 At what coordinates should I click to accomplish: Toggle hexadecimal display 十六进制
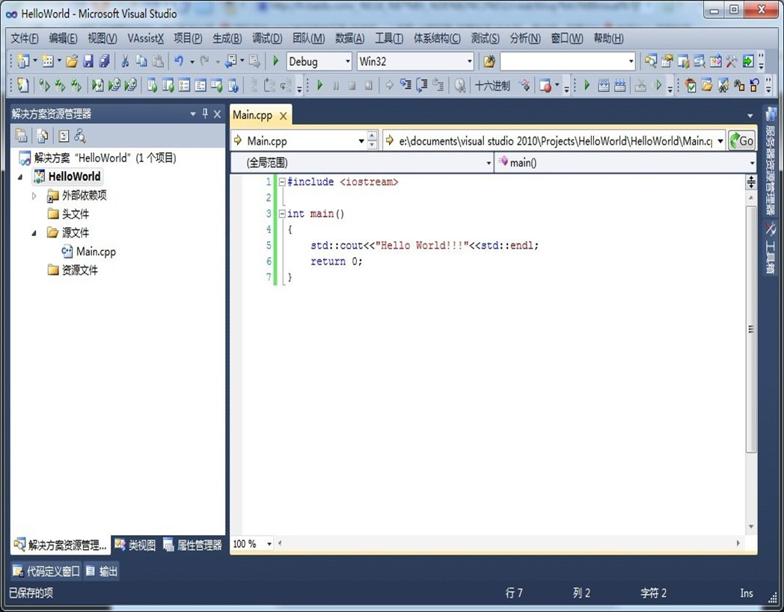pyautogui.click(x=492, y=85)
